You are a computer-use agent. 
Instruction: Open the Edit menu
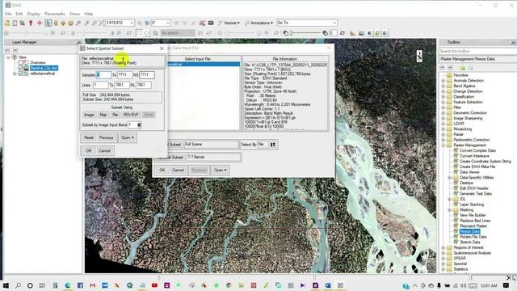(x=19, y=14)
